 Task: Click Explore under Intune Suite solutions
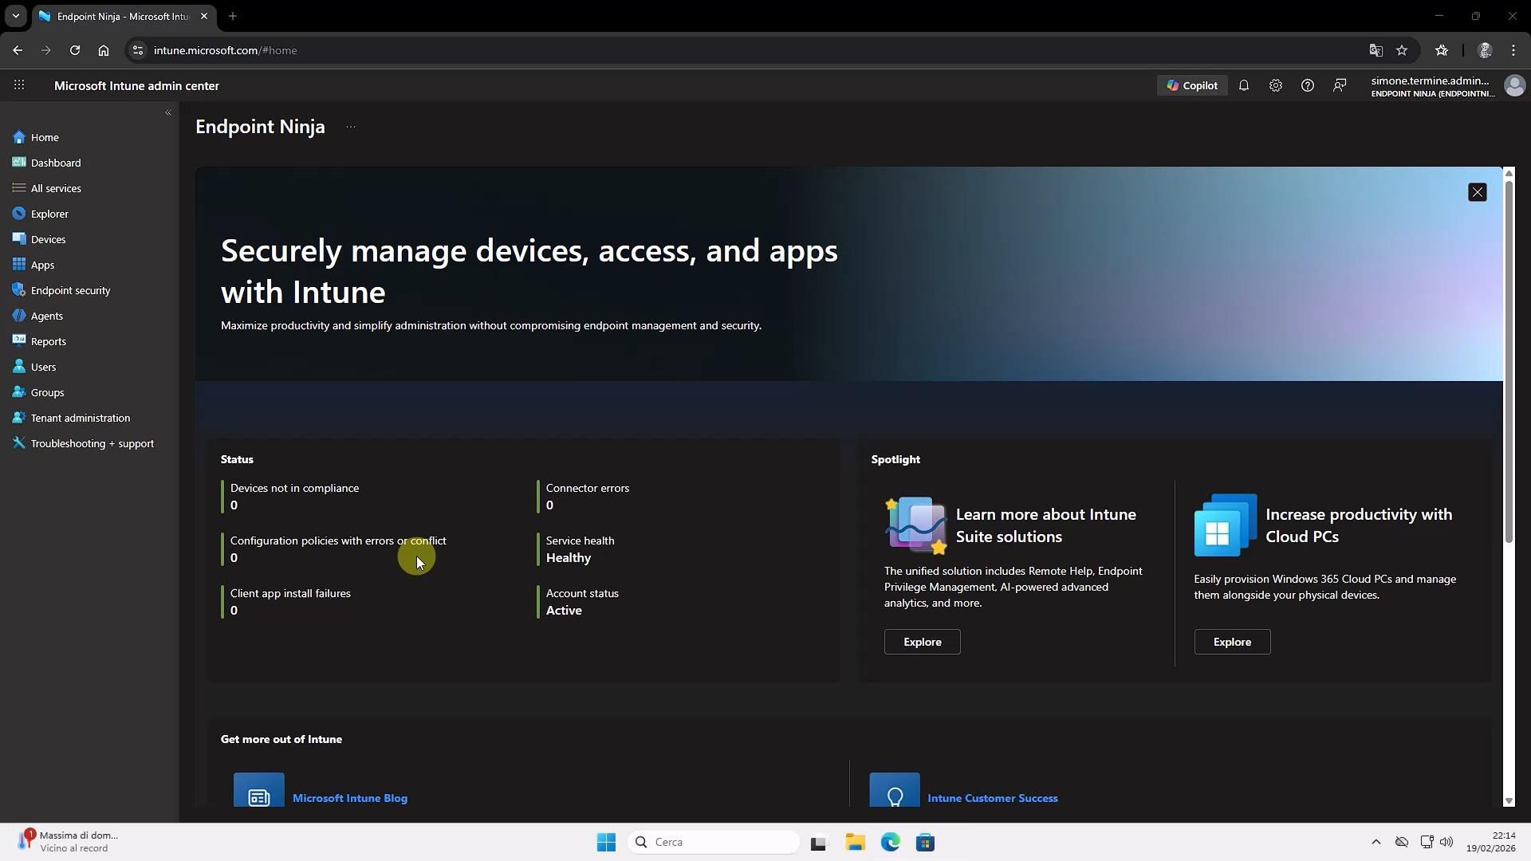(922, 642)
